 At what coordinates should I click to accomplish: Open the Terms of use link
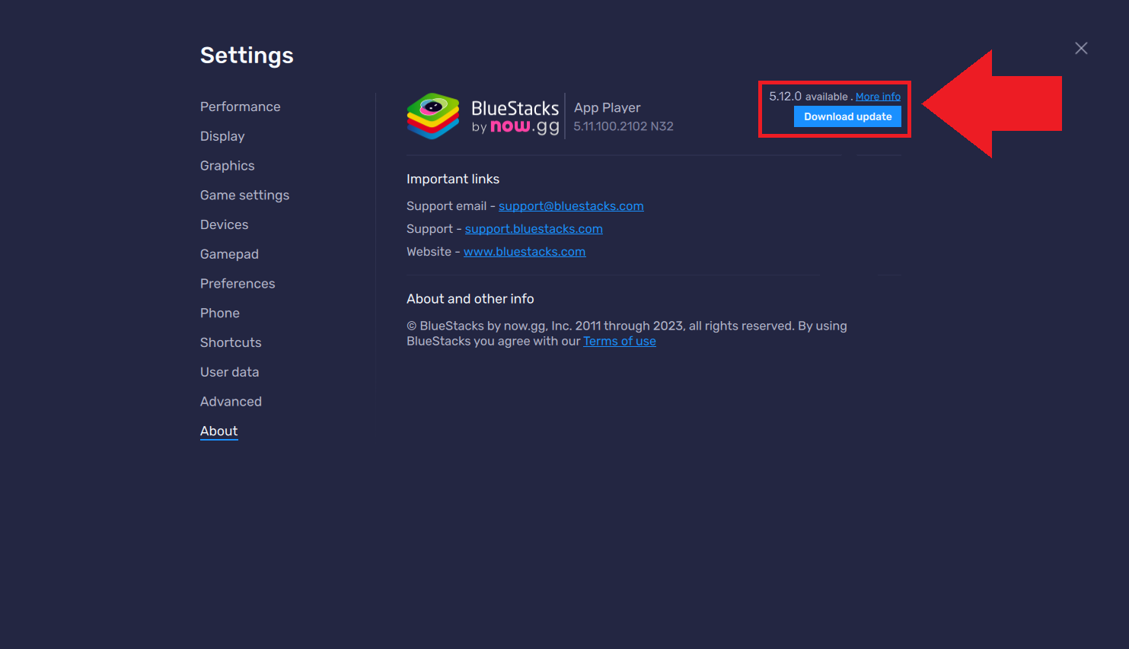click(620, 342)
